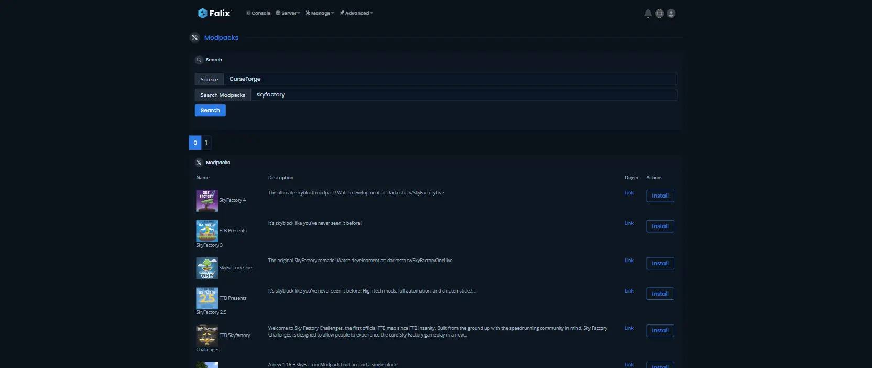The width and height of the screenshot is (872, 368).
Task: Click the globe language icon
Action: point(659,14)
